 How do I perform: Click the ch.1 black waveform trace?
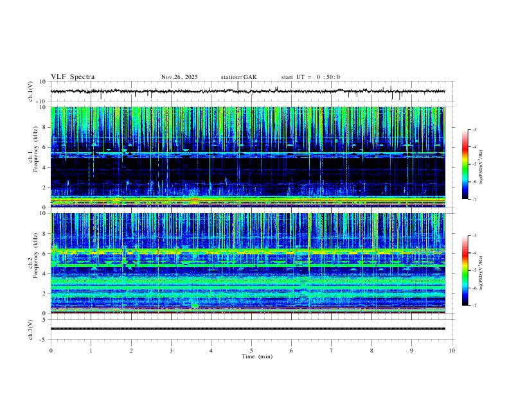coord(247,91)
